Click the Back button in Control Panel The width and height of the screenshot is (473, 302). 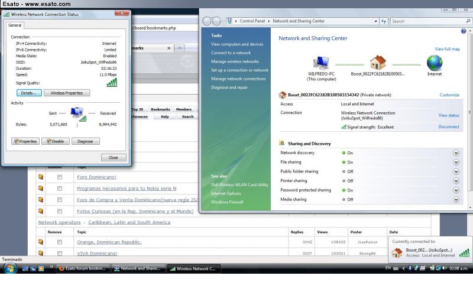tap(206, 21)
